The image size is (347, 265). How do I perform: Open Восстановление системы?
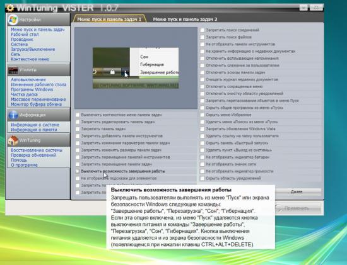pos(37,150)
